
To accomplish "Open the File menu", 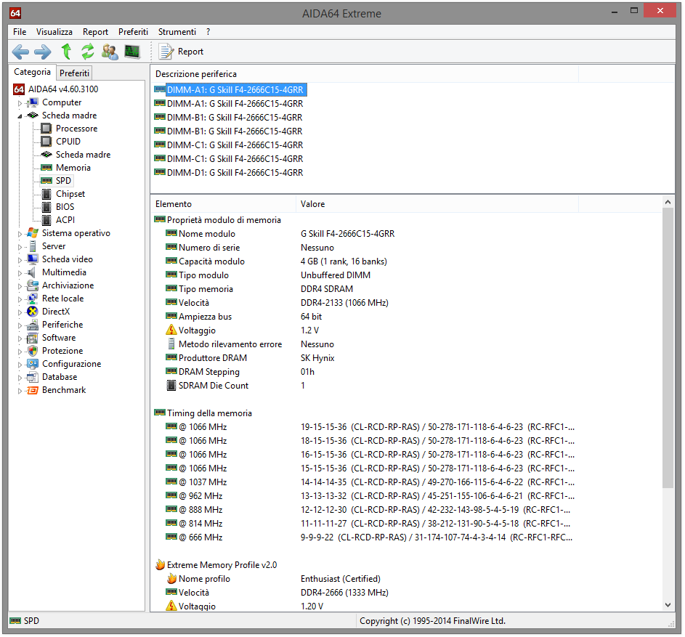I will coord(20,32).
